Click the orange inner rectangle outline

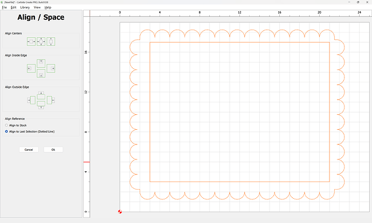tap(150, 108)
